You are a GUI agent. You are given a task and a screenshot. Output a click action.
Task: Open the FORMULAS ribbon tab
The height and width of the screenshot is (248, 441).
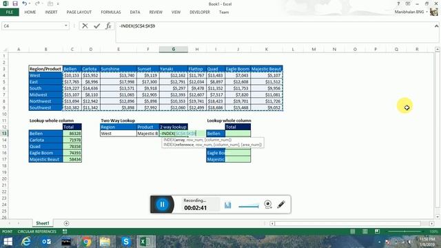[111, 12]
